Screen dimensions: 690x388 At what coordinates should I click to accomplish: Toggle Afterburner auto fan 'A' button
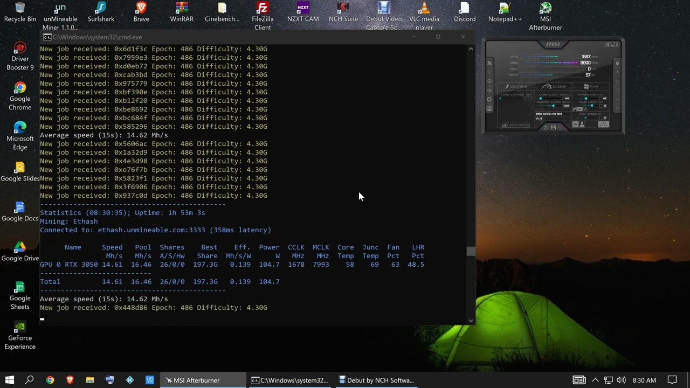pyautogui.click(x=575, y=124)
